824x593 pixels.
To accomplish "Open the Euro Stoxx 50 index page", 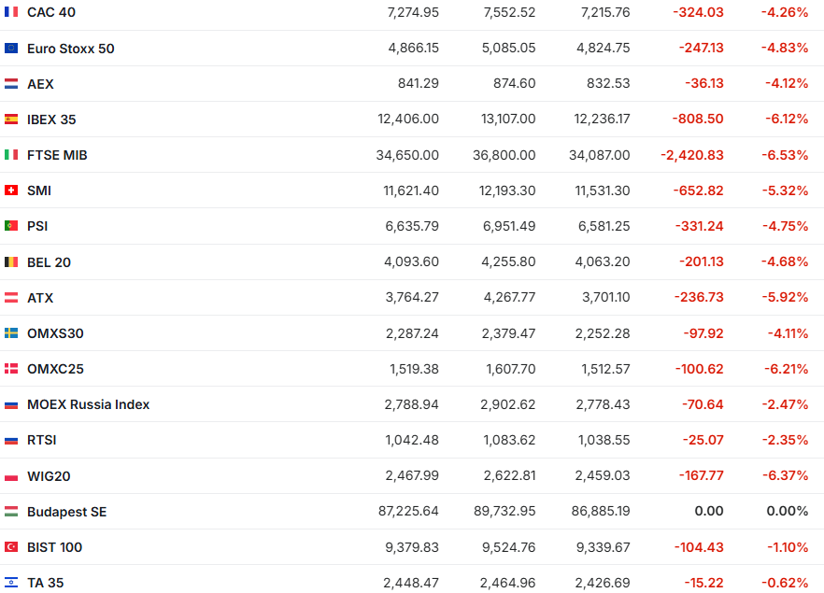I will (x=71, y=48).
